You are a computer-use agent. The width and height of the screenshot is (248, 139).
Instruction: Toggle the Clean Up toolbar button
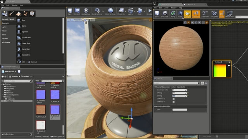(x=188, y=14)
